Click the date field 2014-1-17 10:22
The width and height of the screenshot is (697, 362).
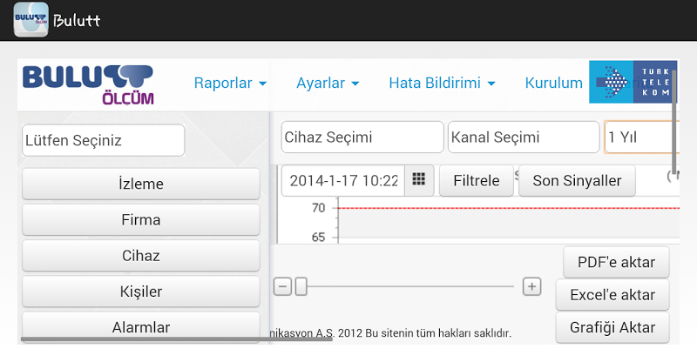coord(342,180)
